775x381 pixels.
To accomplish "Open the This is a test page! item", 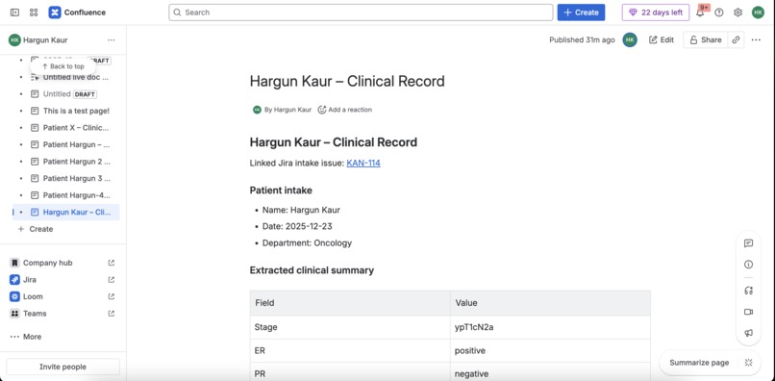I will (x=69, y=111).
